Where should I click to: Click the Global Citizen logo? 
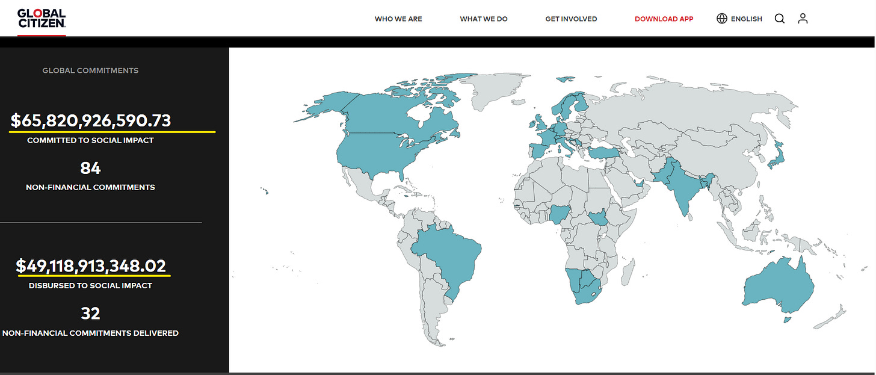pyautogui.click(x=42, y=19)
